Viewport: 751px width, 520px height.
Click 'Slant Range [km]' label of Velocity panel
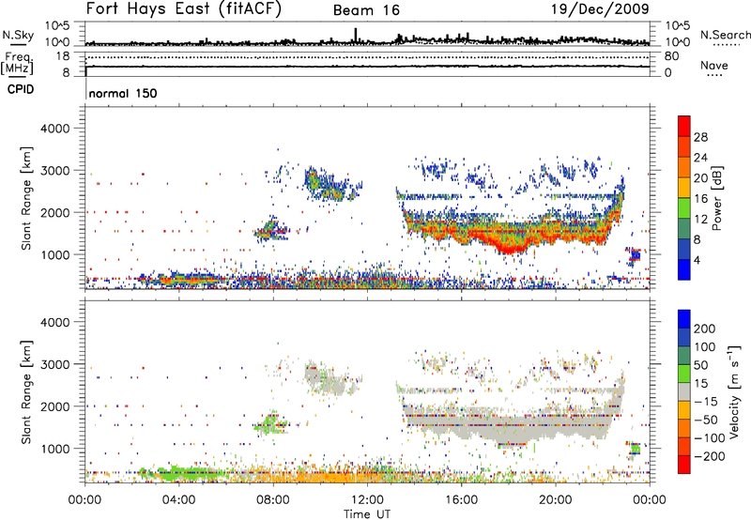pyautogui.click(x=27, y=392)
